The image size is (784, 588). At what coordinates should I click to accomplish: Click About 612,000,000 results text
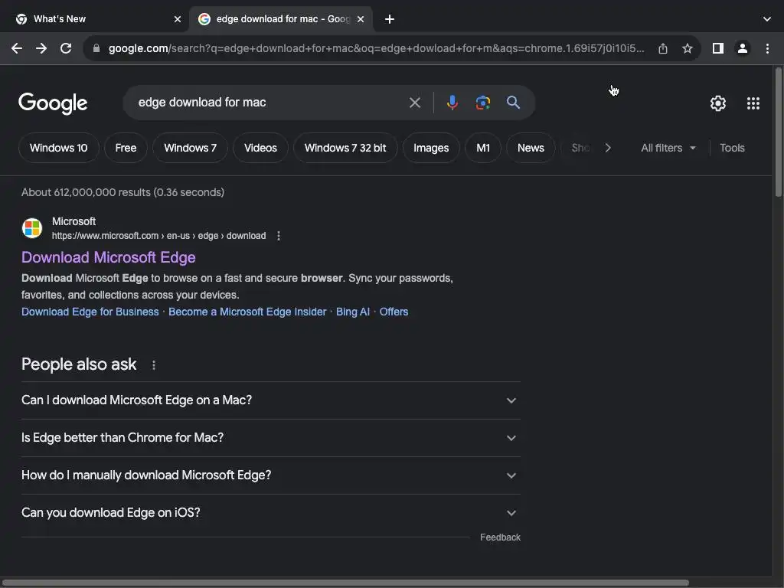click(122, 192)
